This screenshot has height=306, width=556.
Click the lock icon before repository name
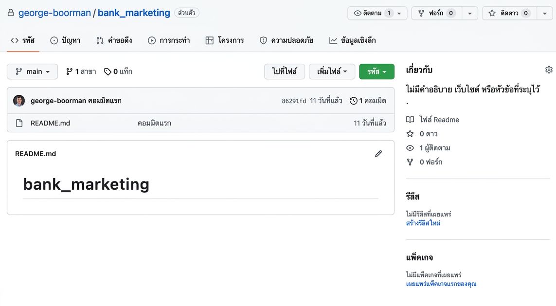coord(11,13)
